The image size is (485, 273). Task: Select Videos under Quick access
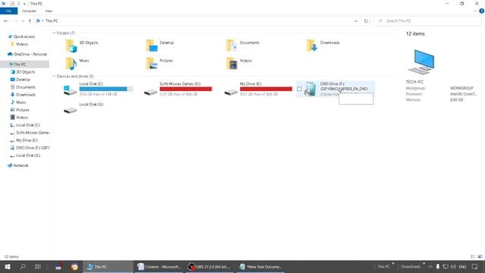tap(22, 44)
